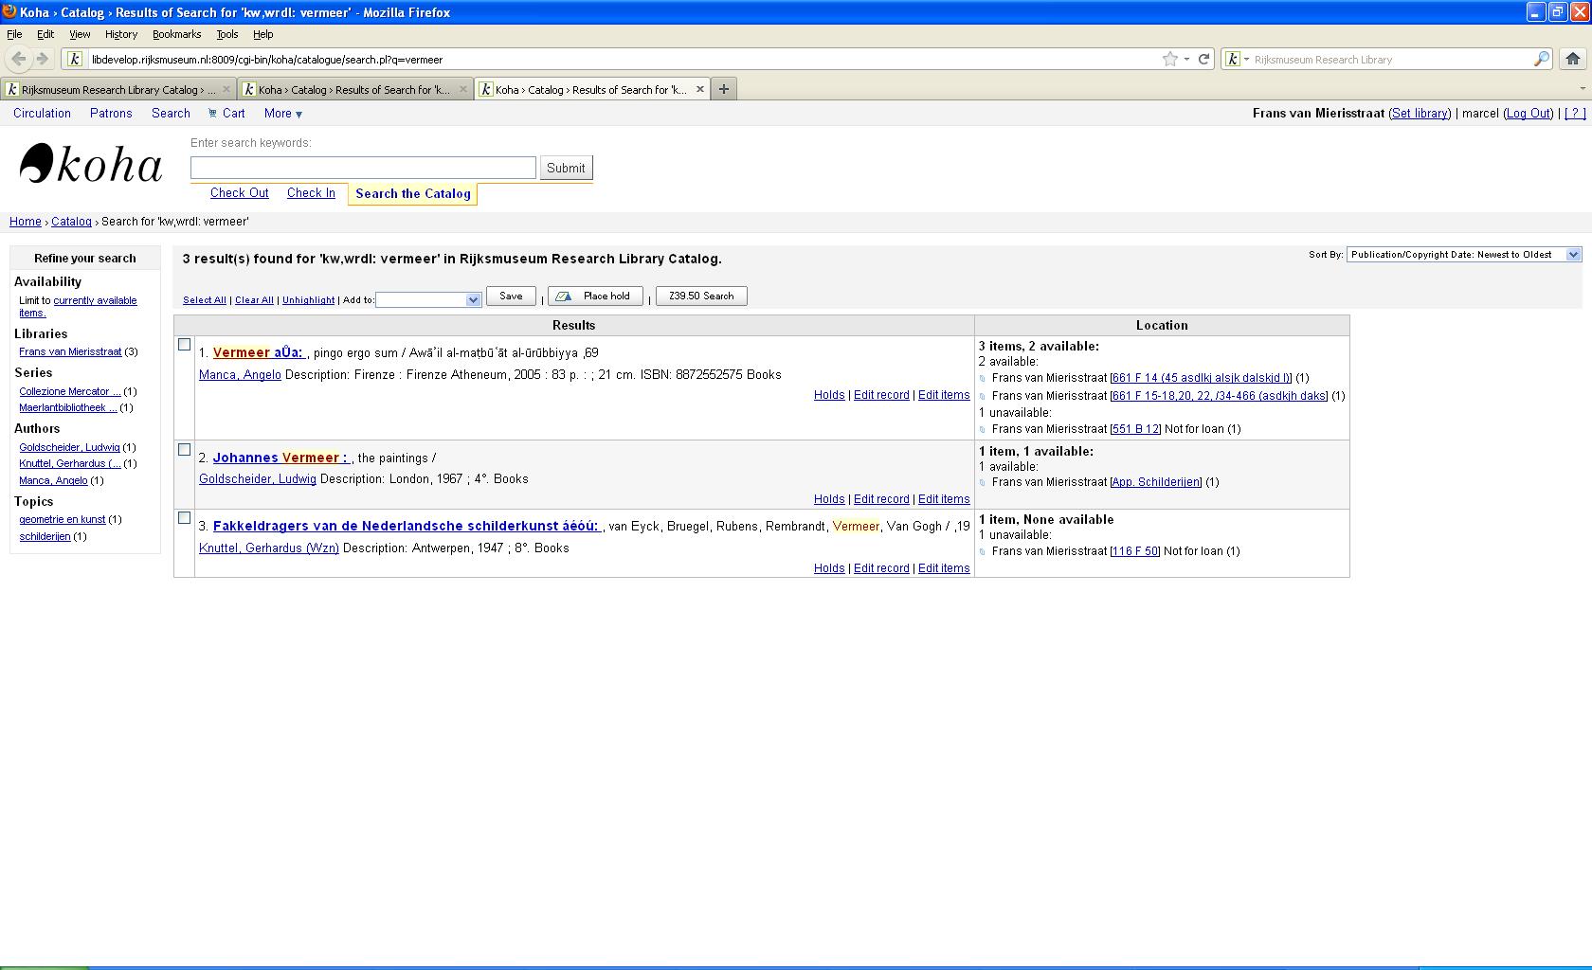The image size is (1592, 970).
Task: Click the Place hold button
Action: click(x=595, y=296)
